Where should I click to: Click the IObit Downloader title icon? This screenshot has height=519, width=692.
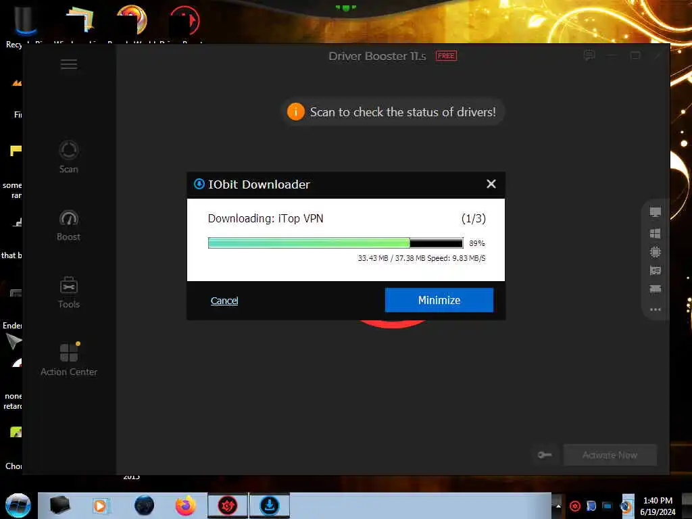199,184
